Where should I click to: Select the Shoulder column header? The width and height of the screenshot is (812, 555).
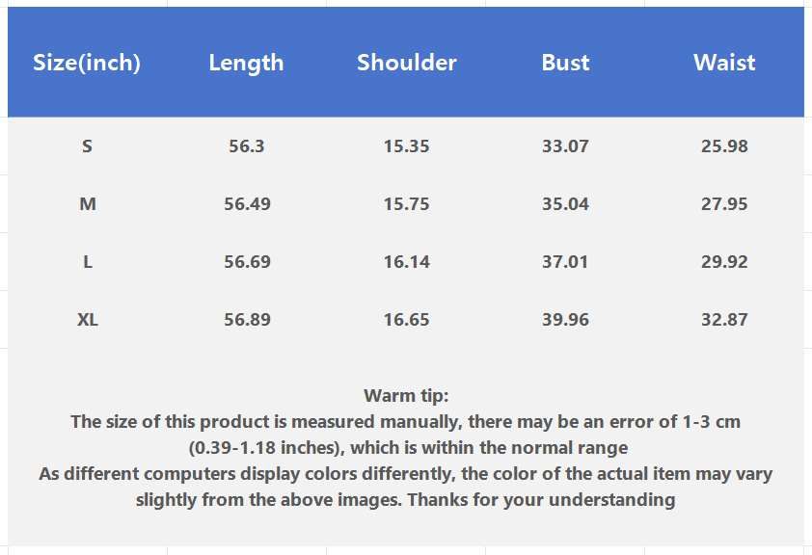click(406, 63)
